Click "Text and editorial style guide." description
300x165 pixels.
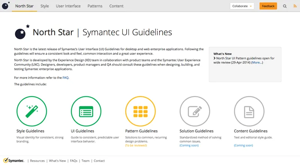point(253,137)
